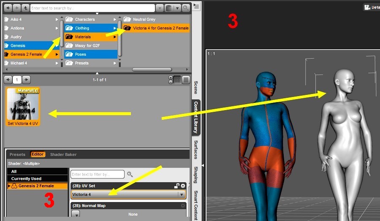
Task: Click the blue and orange textured figure
Action: pos(268,145)
